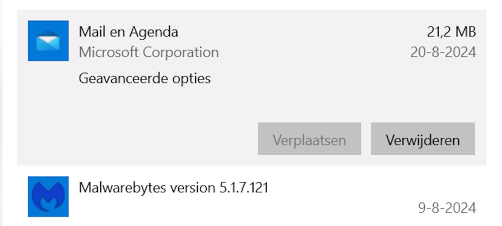
Task: Select the Mail en Agenda app title
Action: [129, 32]
